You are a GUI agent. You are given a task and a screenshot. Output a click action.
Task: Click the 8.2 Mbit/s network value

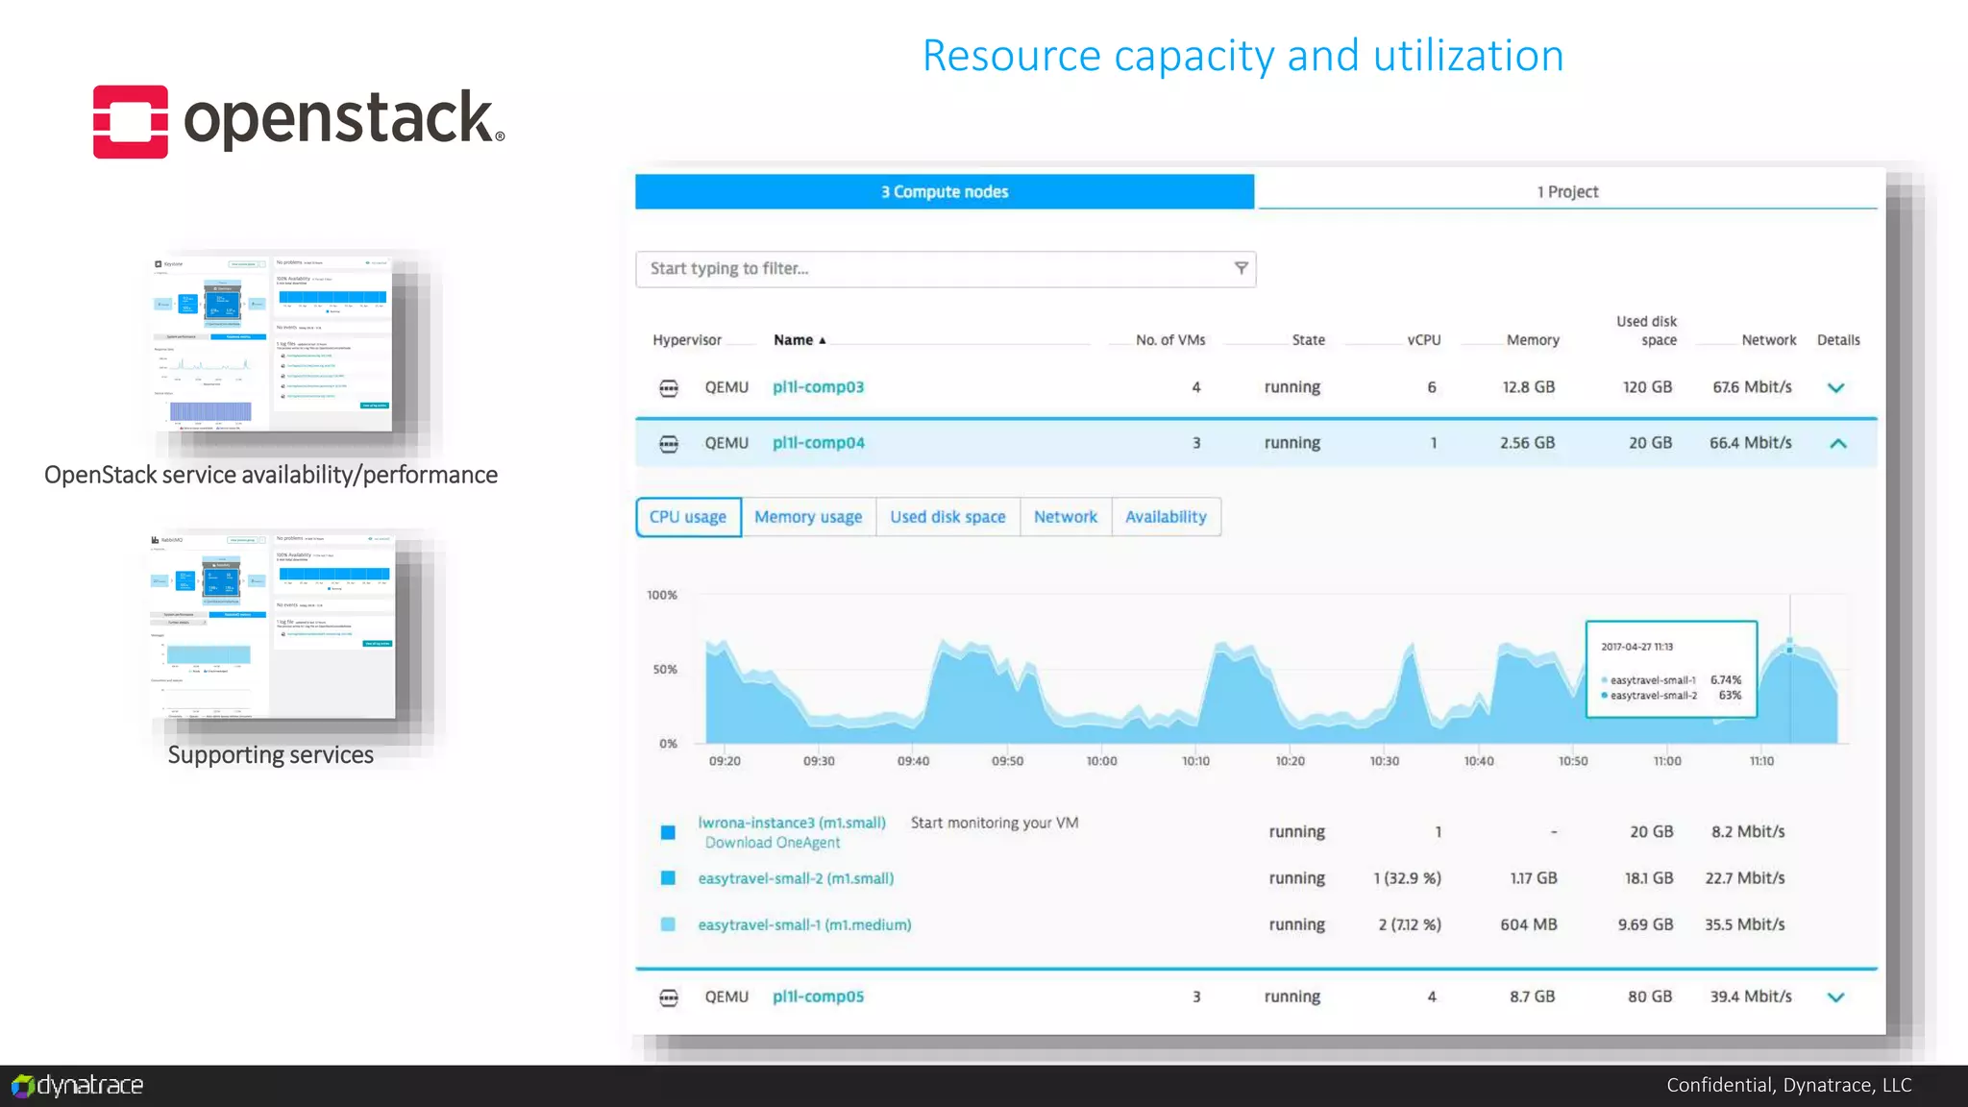[x=1748, y=832]
